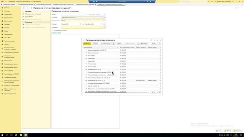This screenshot has width=244, height=137.
Task: Open the Продажи sidebar section
Action: pos(7,24)
